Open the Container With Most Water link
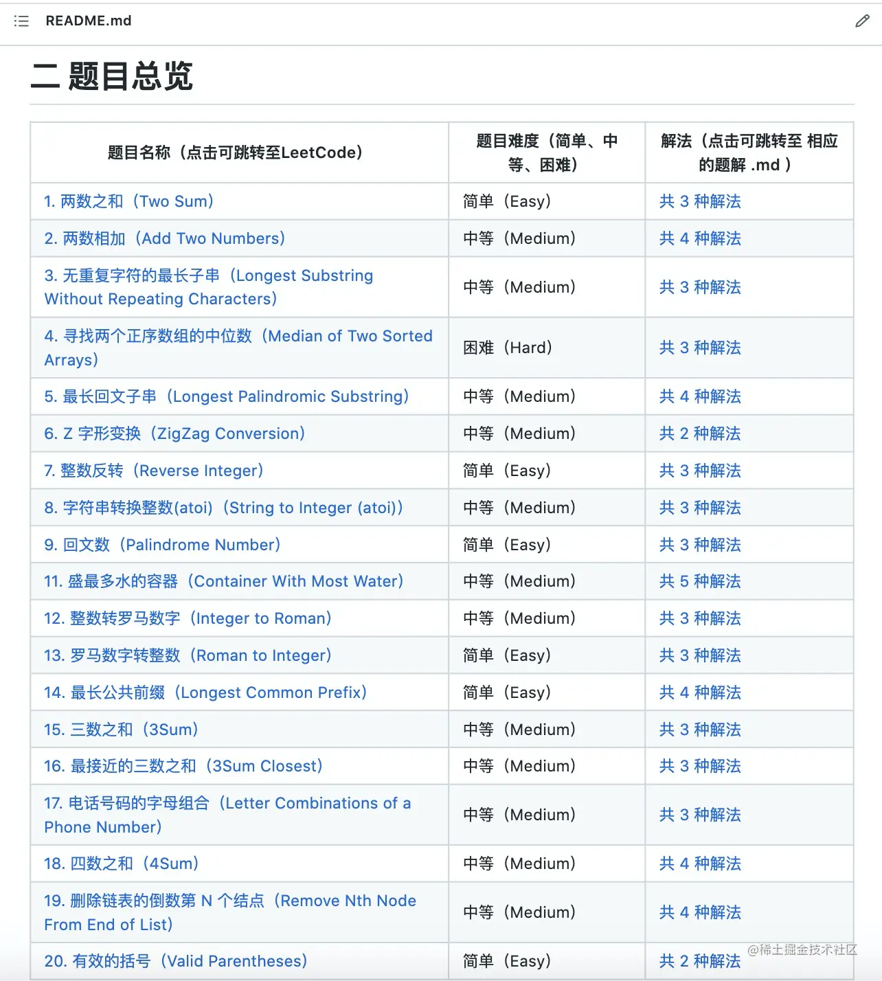Viewport: 882px width, 981px height. [223, 581]
